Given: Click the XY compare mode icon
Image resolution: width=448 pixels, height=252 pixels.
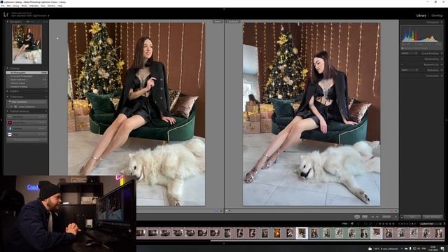Looking at the screenshot, I should click(x=365, y=217).
